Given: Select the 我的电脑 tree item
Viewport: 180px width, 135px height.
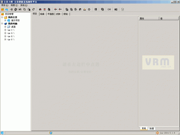Looking at the screenshot, I should [x=13, y=24].
